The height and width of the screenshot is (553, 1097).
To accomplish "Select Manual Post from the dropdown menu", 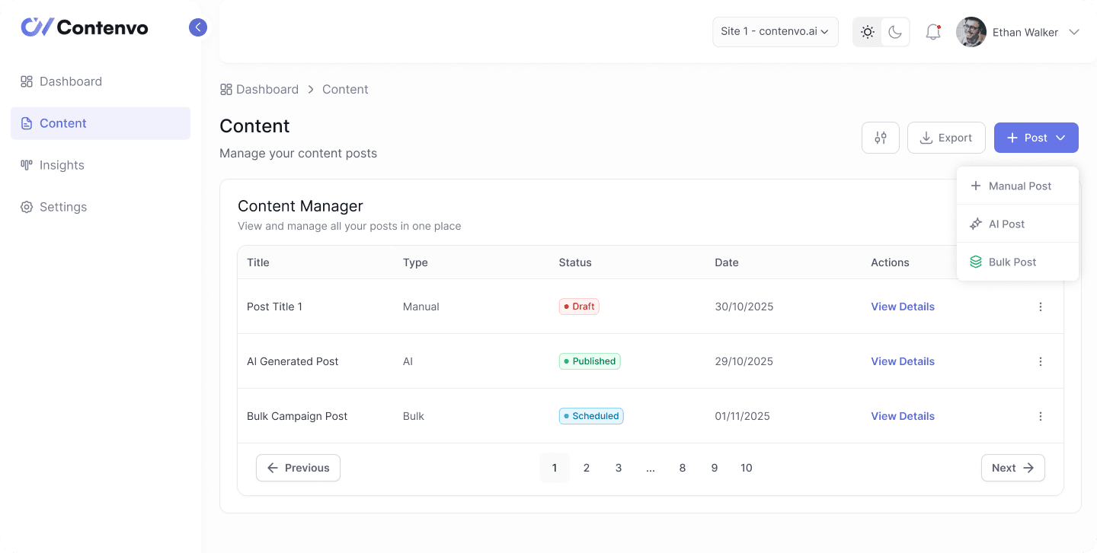I will [1019, 186].
